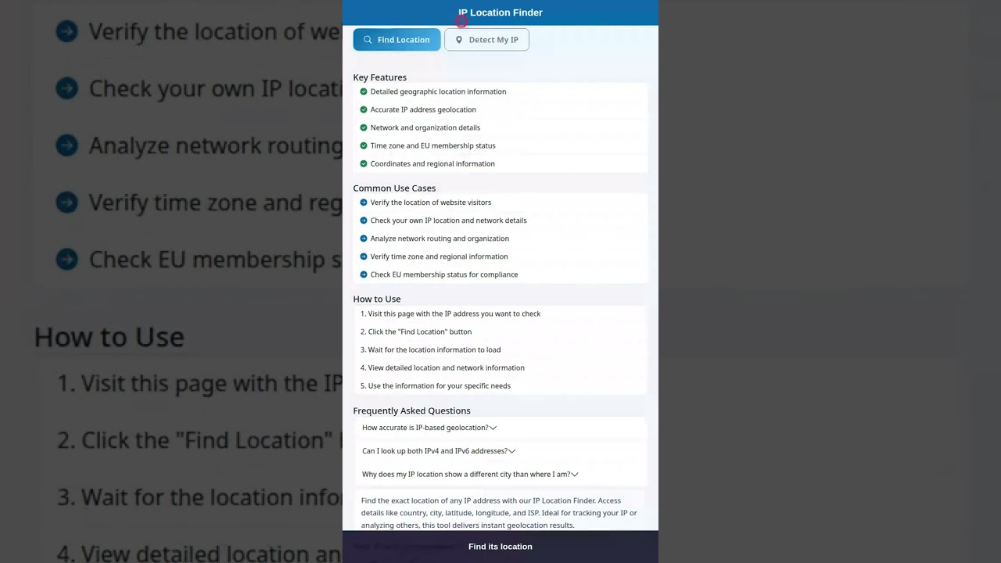Image resolution: width=1001 pixels, height=563 pixels.
Task: Click the magnifier icon in Find Location
Action: [x=368, y=40]
